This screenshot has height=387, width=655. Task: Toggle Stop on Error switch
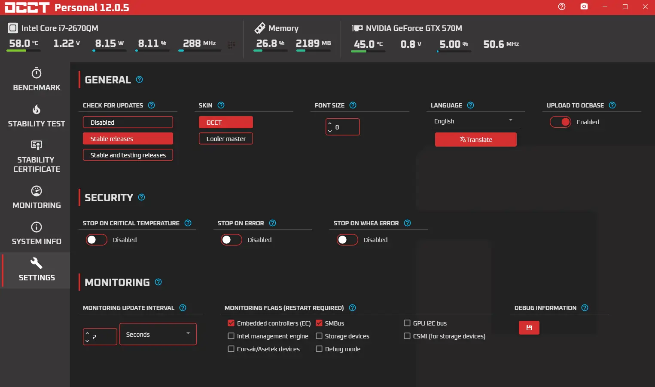pos(232,240)
